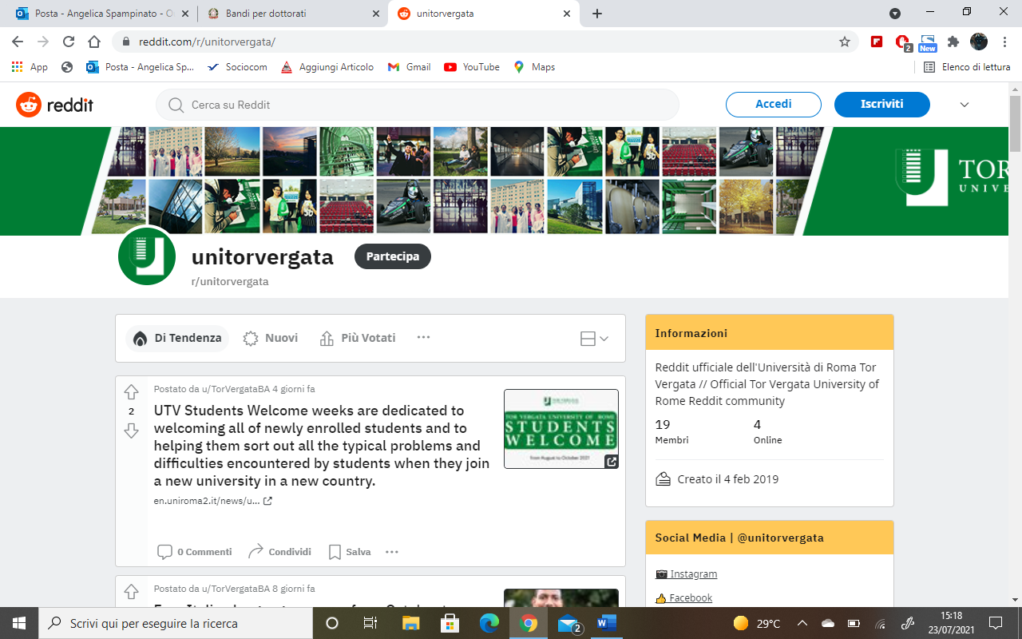
Task: Open the Chrome extensions puzzle icon
Action: point(953,42)
